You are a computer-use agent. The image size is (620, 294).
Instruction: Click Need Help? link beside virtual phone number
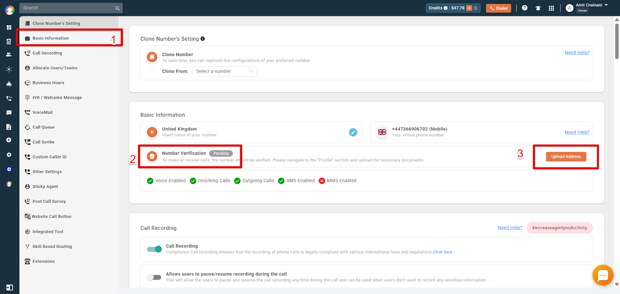(x=577, y=132)
